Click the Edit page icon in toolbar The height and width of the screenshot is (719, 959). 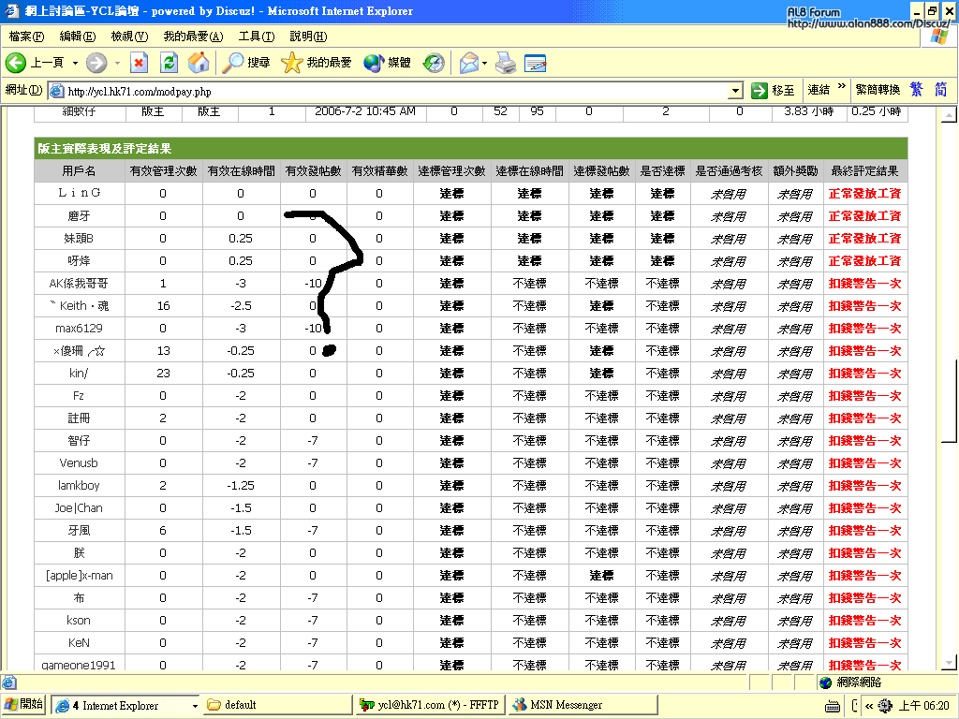pos(535,63)
